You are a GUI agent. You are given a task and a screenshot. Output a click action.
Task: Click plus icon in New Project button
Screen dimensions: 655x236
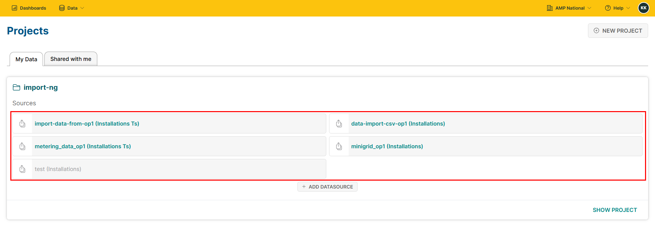coord(597,31)
